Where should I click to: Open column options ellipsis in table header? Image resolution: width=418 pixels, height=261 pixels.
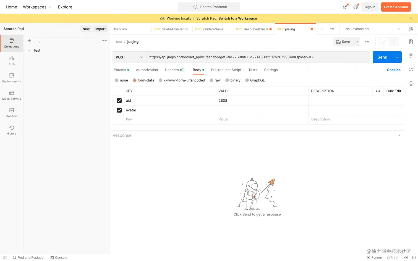point(378,91)
